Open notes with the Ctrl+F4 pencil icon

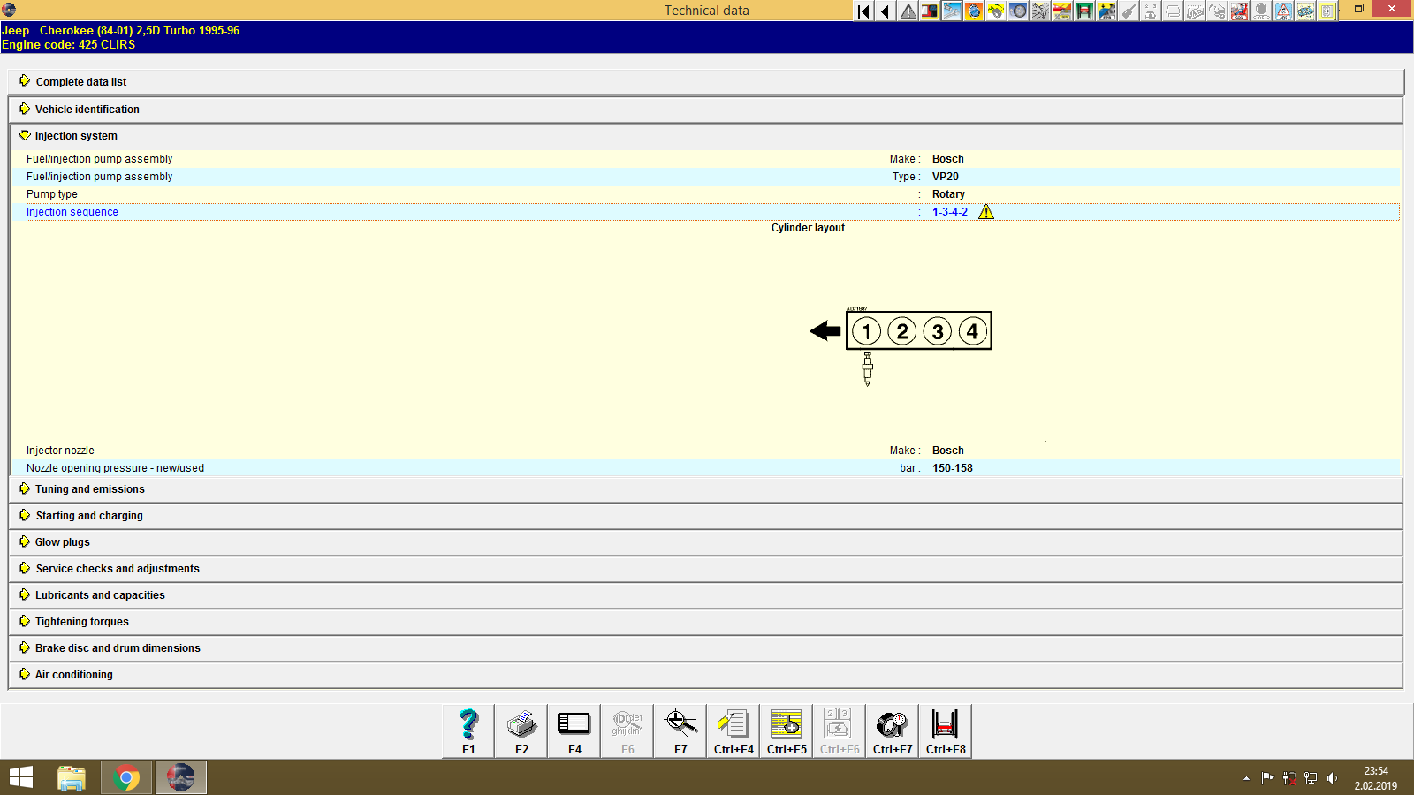[x=733, y=724]
